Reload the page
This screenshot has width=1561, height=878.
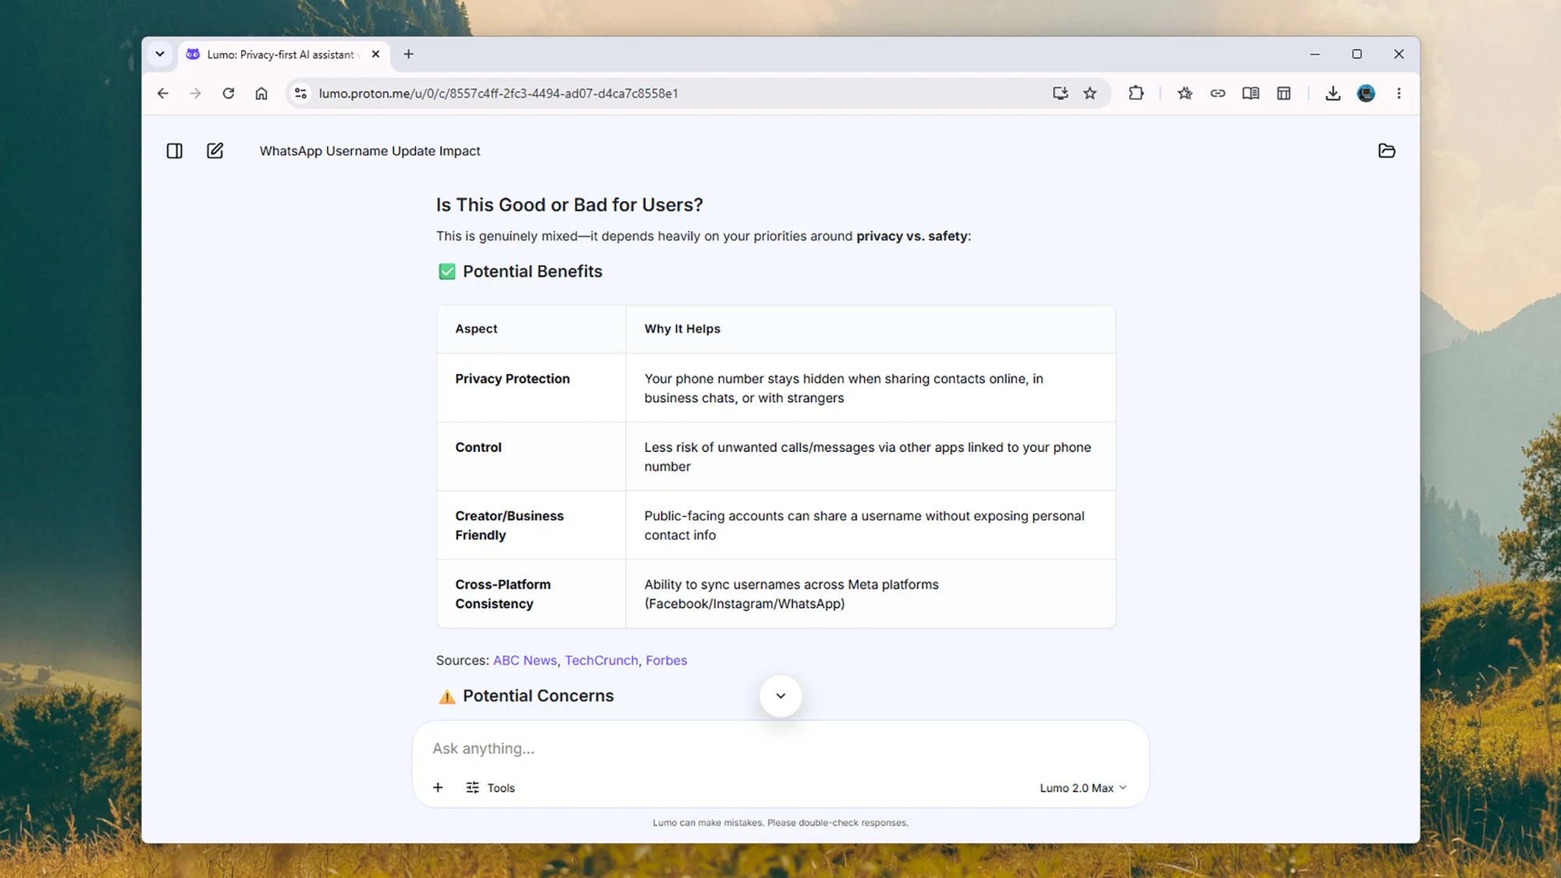[x=228, y=93]
